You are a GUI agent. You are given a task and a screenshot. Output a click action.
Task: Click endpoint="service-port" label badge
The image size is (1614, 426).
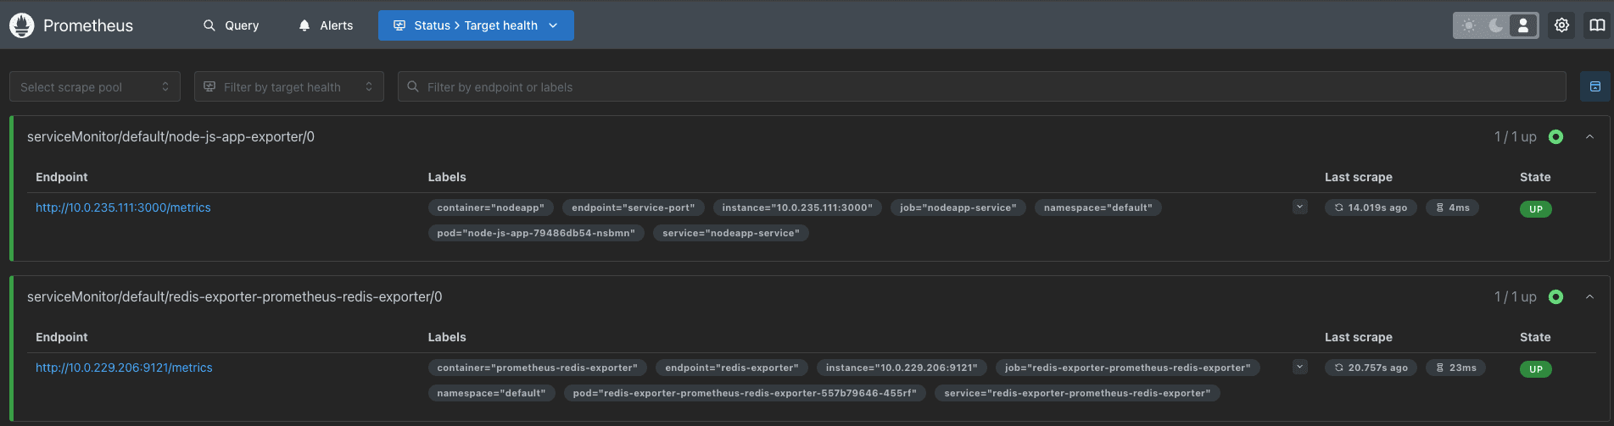[633, 207]
